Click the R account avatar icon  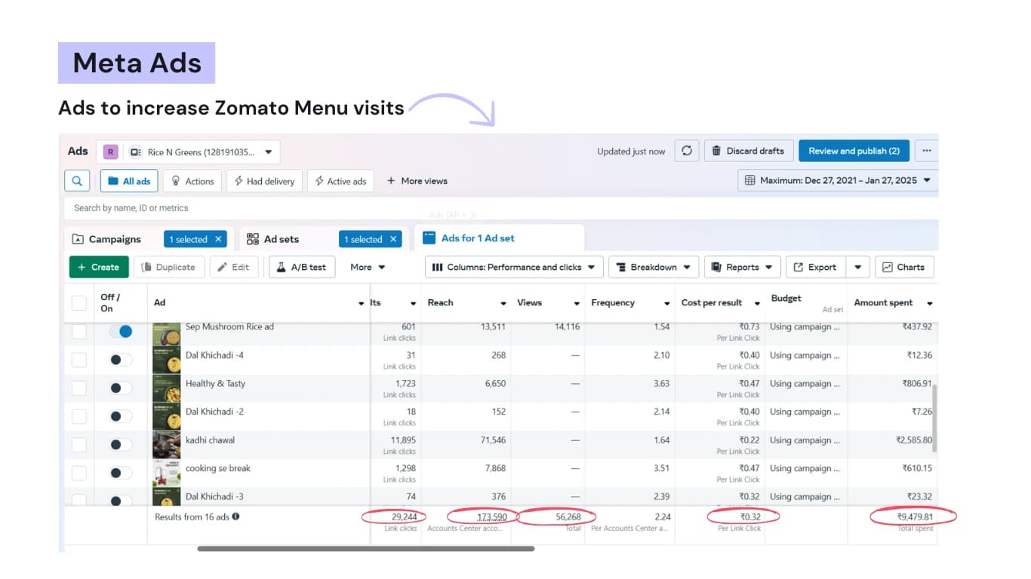(x=111, y=152)
